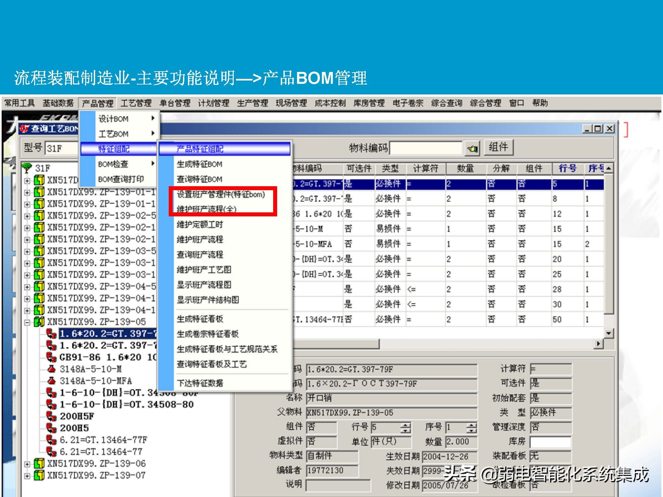Viewport: 663px width, 497px height.
Task: Click icon of XN517DX99.ZP-139-06 node
Action: (39, 463)
